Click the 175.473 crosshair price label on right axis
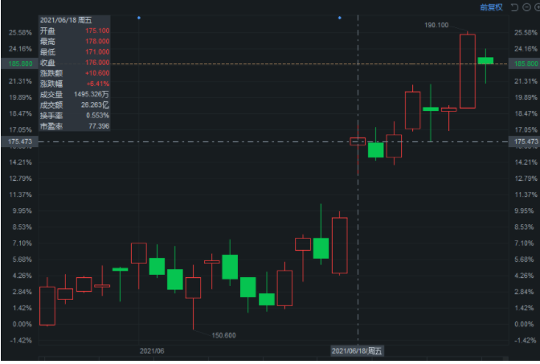 [x=525, y=141]
